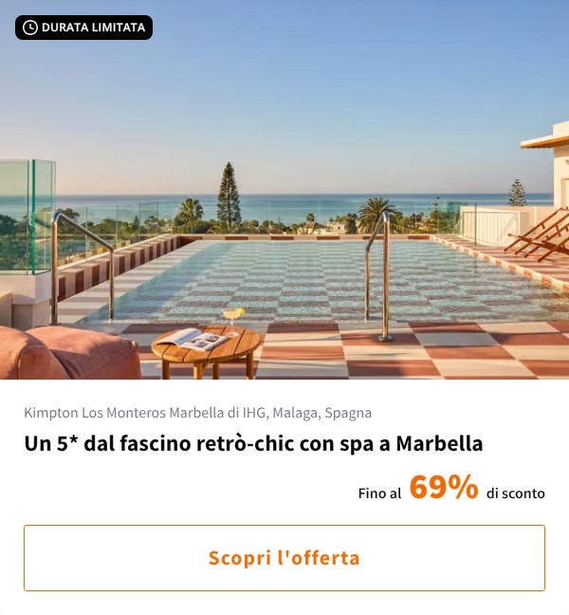The image size is (569, 615).
Task: Open the "Scopri l'offerta" button
Action: tap(284, 558)
